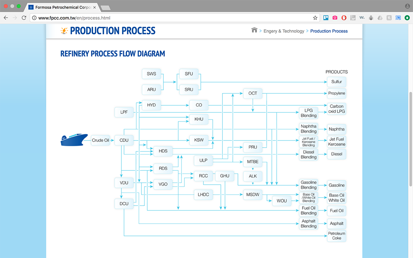The image size is (413, 258).
Task: Select the WOU unit box
Action: [282, 201]
